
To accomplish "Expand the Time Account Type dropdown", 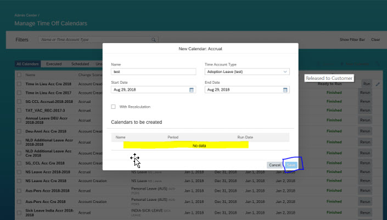I will click(285, 72).
